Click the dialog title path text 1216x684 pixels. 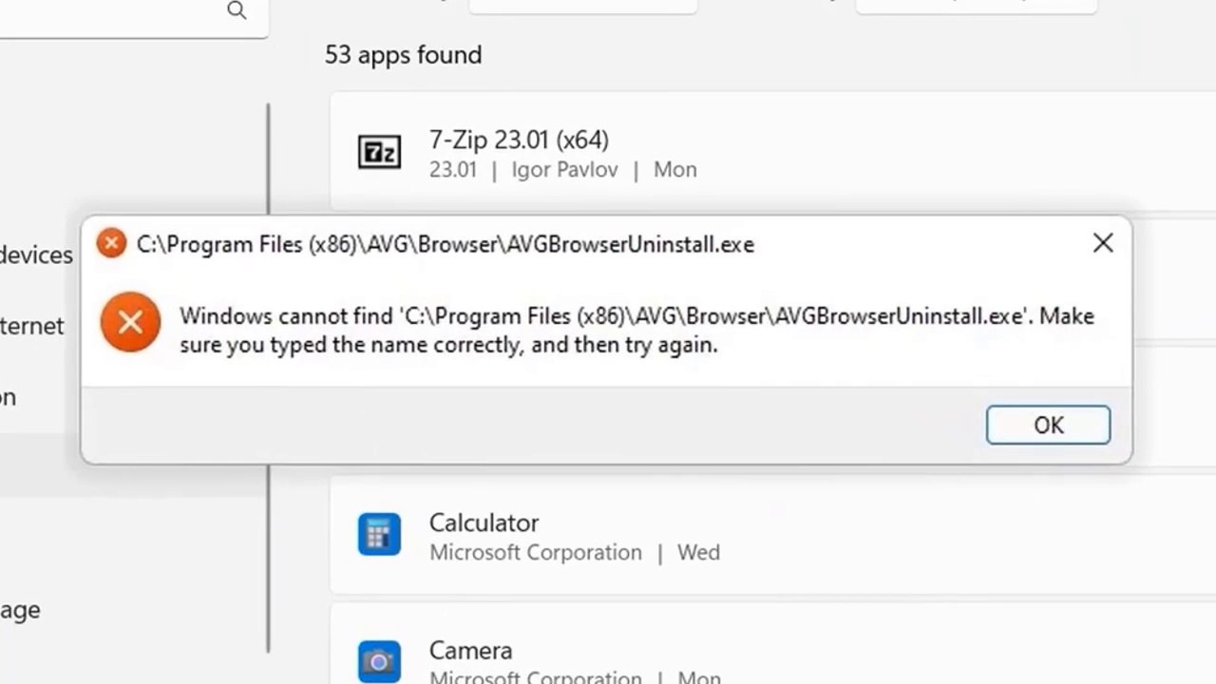point(446,244)
